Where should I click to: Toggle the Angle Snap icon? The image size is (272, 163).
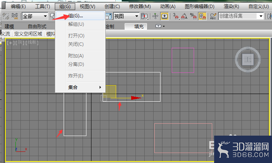point(184,16)
